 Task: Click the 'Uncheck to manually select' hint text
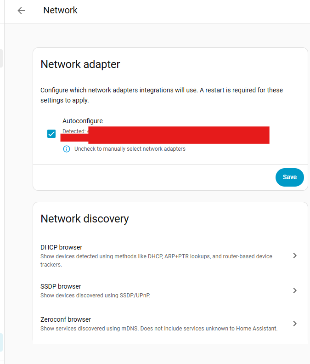click(x=130, y=149)
